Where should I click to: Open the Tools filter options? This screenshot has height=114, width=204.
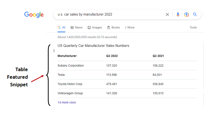pos(193,27)
